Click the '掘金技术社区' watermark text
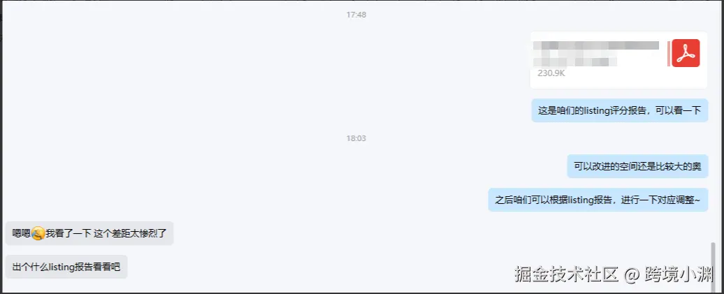 coord(567,274)
